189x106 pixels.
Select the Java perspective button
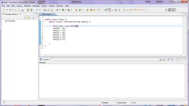coord(172,10)
